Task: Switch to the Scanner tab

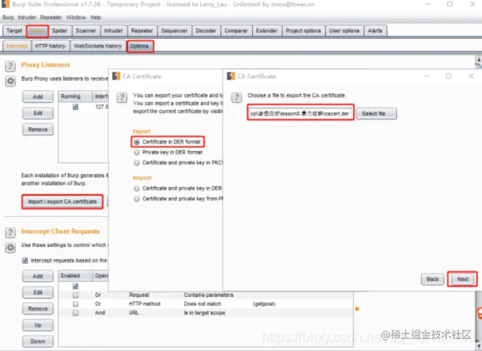Action: [86, 31]
